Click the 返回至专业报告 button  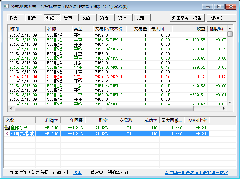187,18
